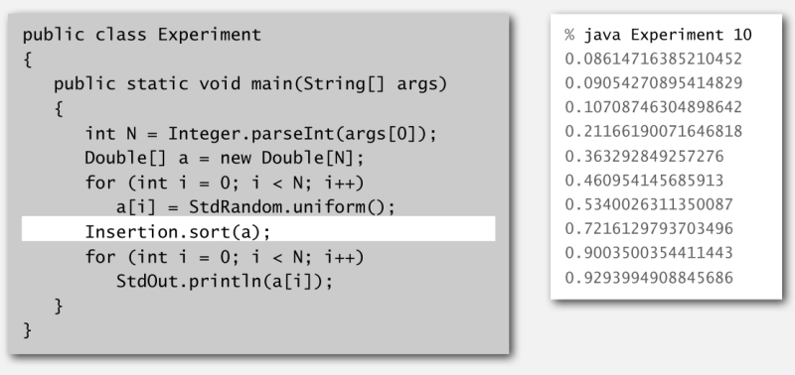This screenshot has width=795, height=375.
Task: Click output value 0.460954145685913
Action: point(644,181)
